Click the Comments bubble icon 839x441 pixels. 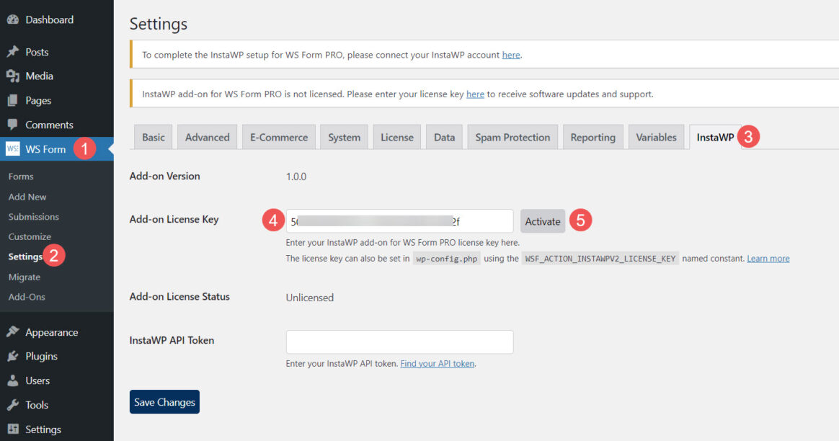tap(13, 124)
